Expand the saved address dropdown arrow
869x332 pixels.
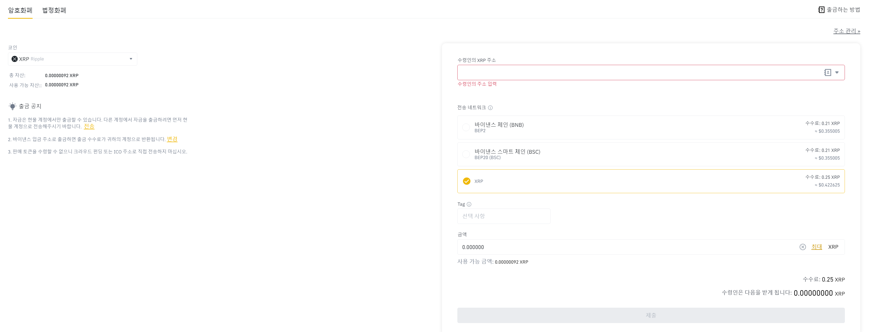837,72
